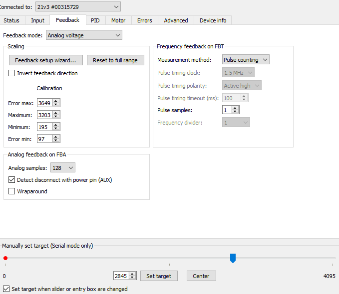Click Feedback setup wizard button
This screenshot has height=294, width=339.
tap(45, 60)
